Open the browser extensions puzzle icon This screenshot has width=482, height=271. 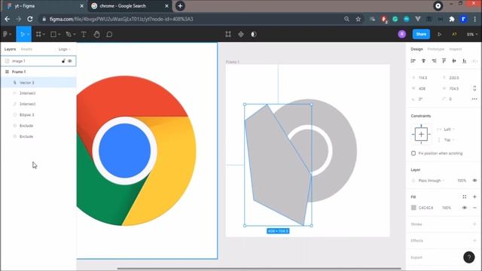click(x=452, y=19)
